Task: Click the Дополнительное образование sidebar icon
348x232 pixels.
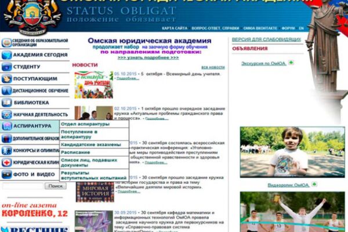Action: [x=6, y=139]
